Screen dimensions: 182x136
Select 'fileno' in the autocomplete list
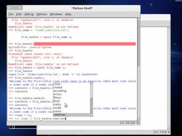coord(72,97)
